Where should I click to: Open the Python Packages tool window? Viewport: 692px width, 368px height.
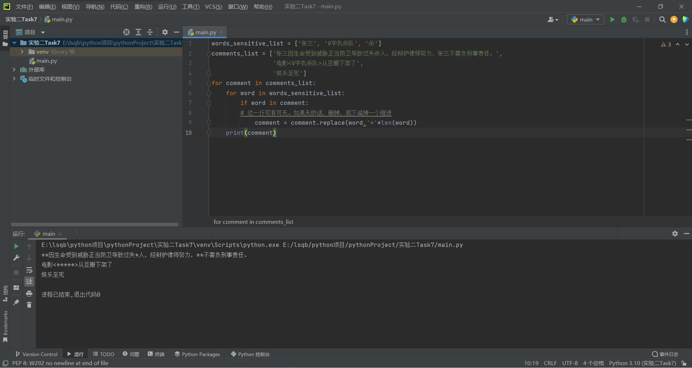[197, 354]
